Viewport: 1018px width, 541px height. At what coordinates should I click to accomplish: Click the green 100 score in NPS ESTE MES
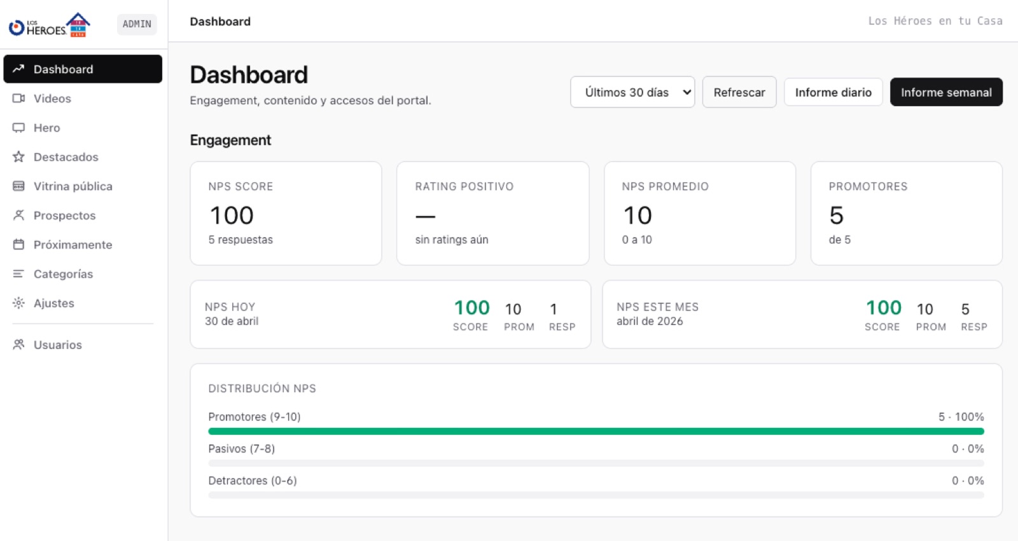pos(884,308)
